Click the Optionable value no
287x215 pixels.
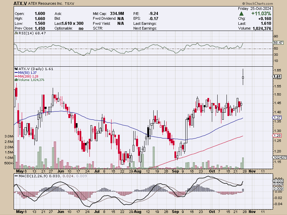point(81,28)
